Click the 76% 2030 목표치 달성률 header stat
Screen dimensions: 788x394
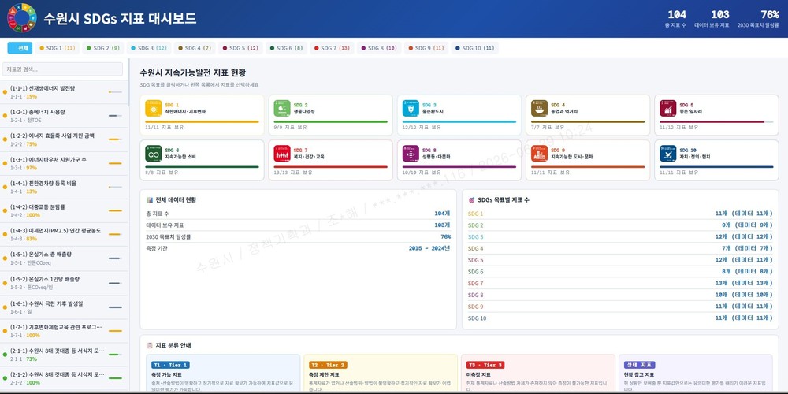click(x=759, y=19)
